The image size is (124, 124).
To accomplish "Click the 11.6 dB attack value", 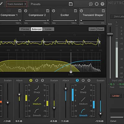I will 65,121.
